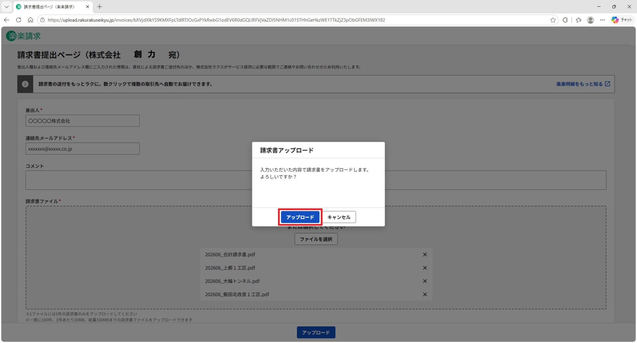Close the 請求書提出ページ tab
Image resolution: width=637 pixels, height=343 pixels.
[88, 7]
